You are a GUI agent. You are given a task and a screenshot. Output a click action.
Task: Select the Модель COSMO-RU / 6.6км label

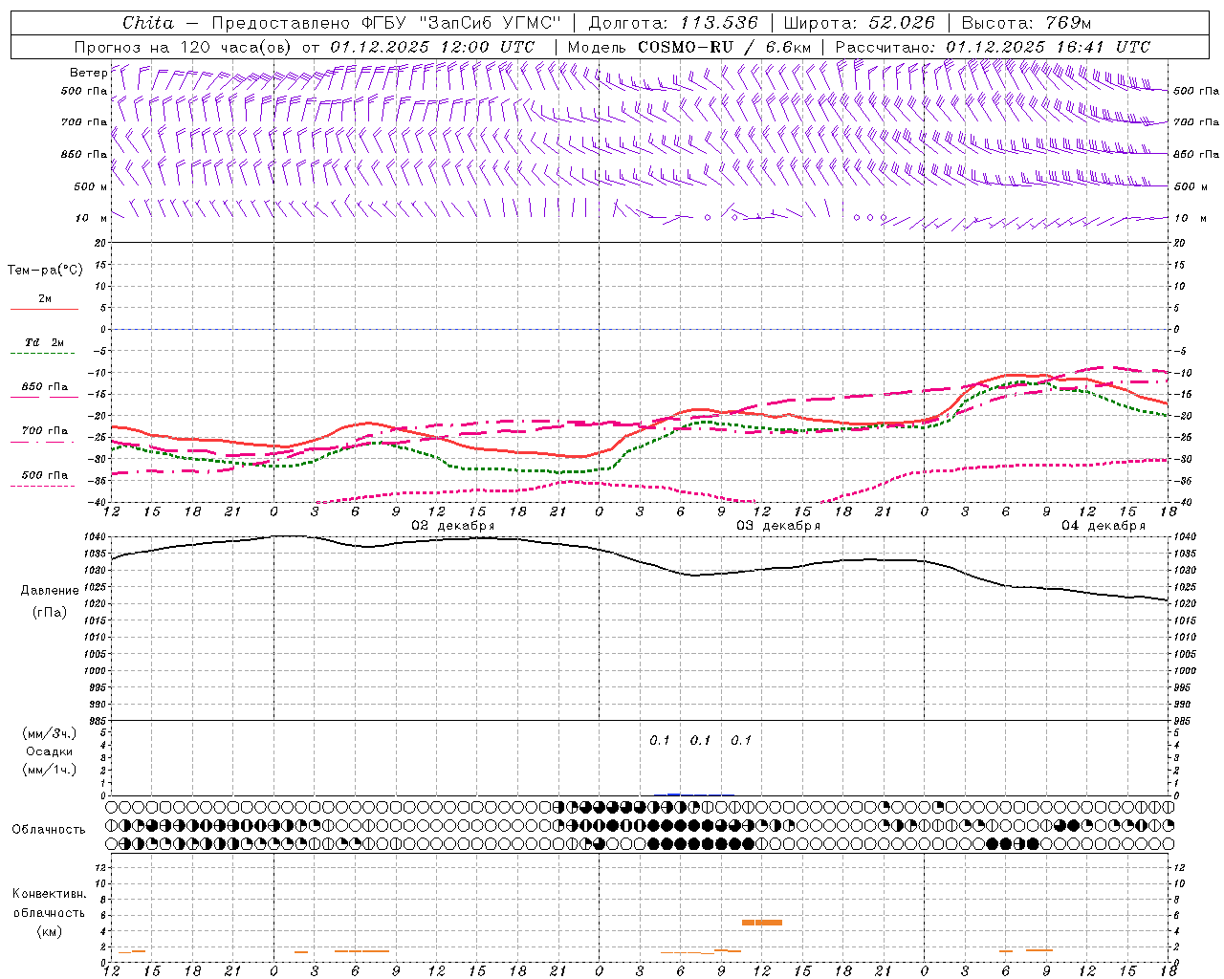tap(688, 47)
